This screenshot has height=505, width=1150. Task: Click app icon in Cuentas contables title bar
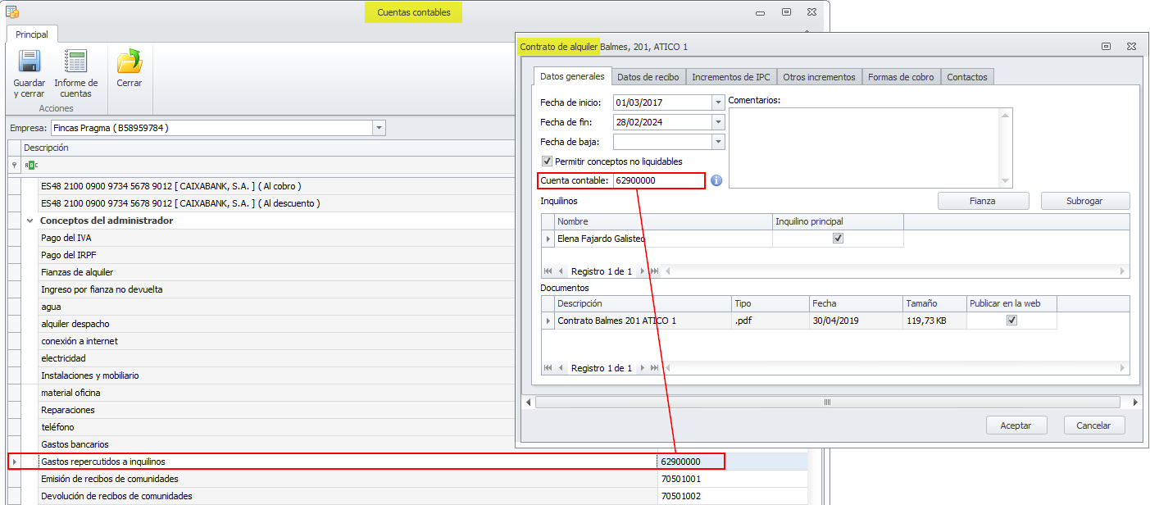tap(12, 12)
